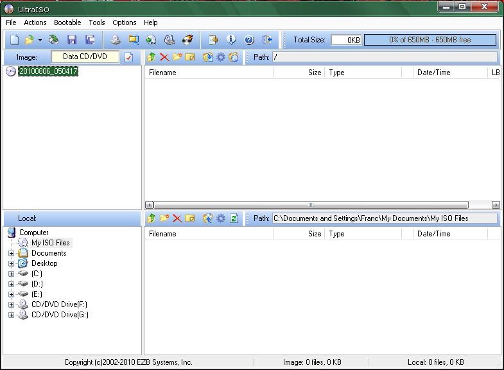Create a new image with the New icon
Screen dimensions: 504x370
[15, 40]
